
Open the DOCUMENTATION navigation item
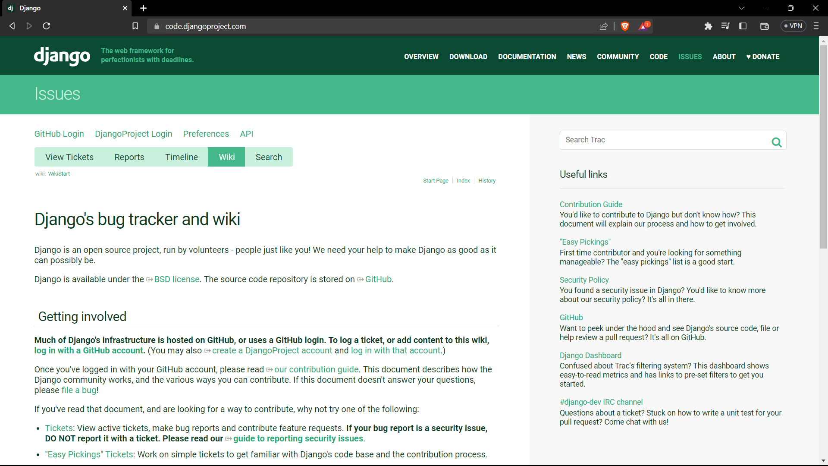coord(527,57)
